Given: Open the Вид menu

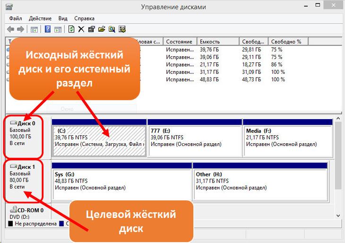Looking at the screenshot, I should [63, 18].
